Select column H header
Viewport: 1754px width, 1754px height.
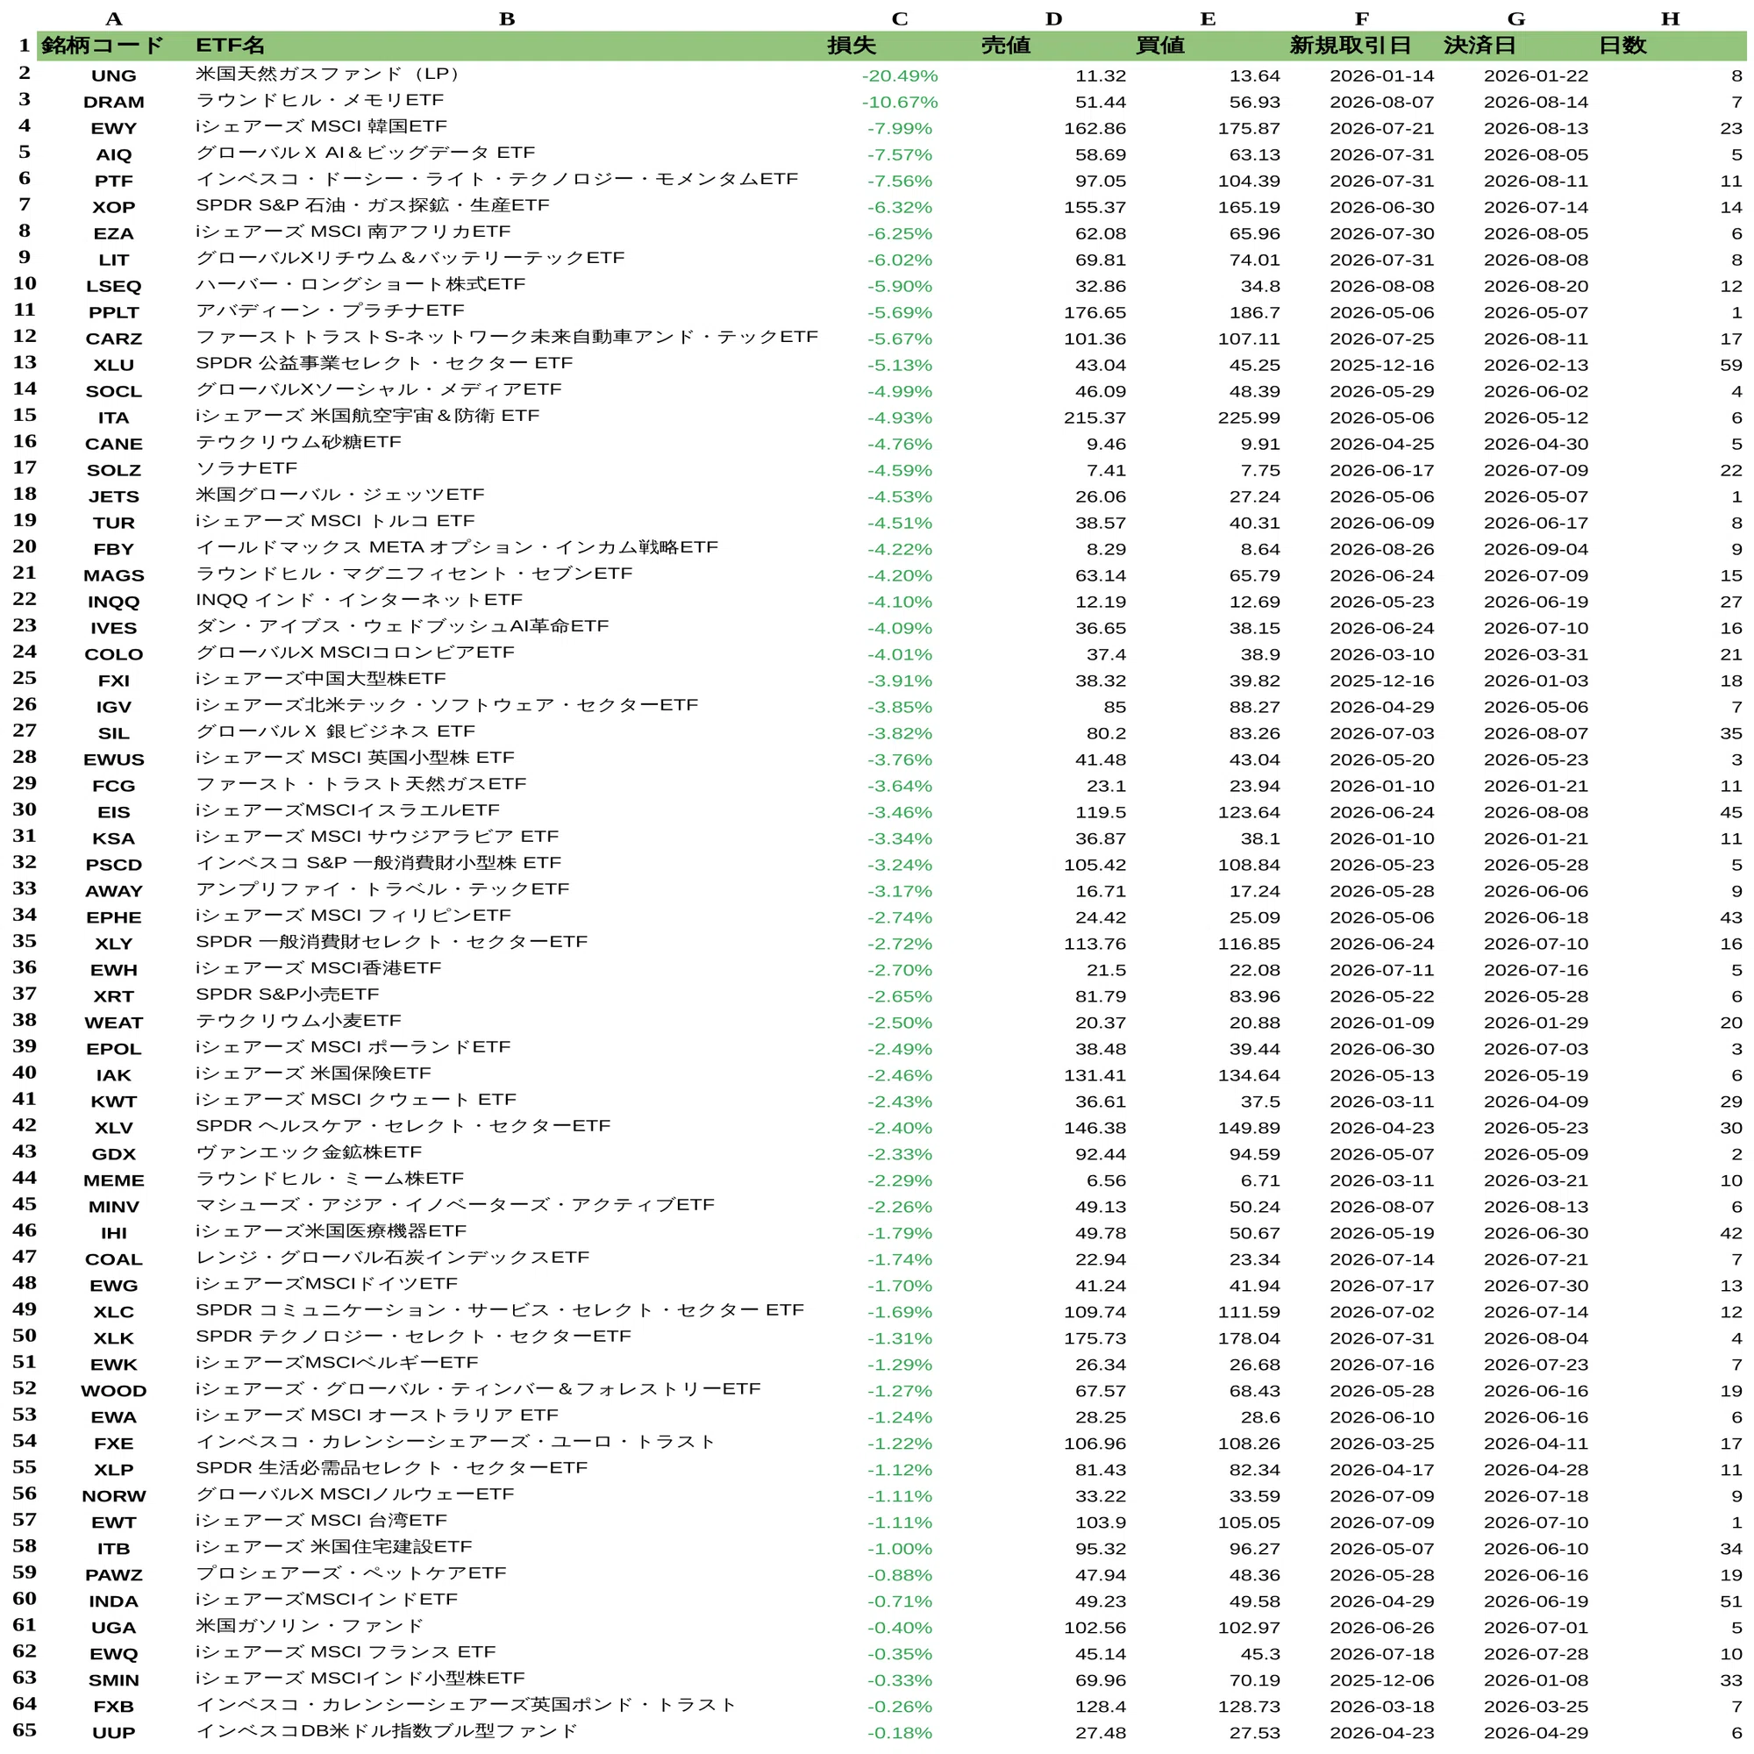tap(1670, 18)
